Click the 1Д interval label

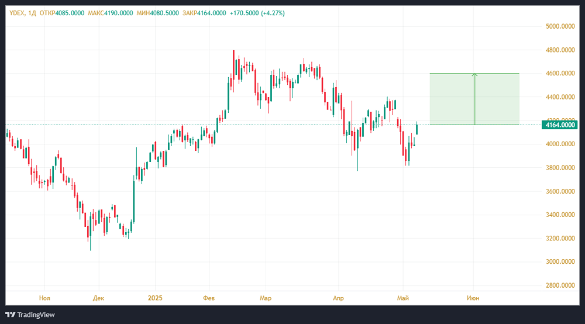[x=33, y=13]
